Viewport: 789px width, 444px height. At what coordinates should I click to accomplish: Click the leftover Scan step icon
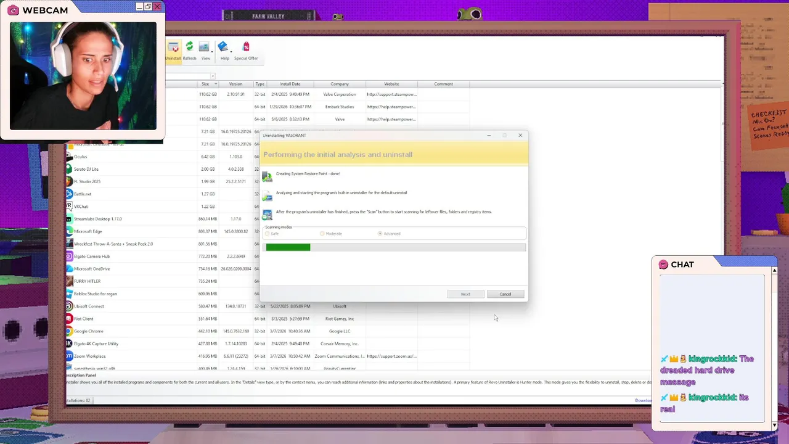coord(267,215)
